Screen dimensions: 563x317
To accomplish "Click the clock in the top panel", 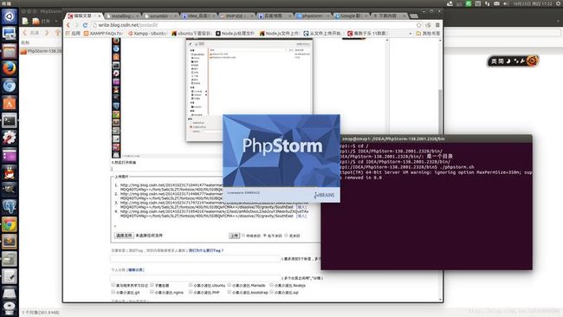I will tap(532, 3).
